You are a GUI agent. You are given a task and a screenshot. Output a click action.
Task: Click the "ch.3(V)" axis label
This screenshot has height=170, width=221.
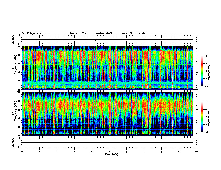(x=13, y=142)
